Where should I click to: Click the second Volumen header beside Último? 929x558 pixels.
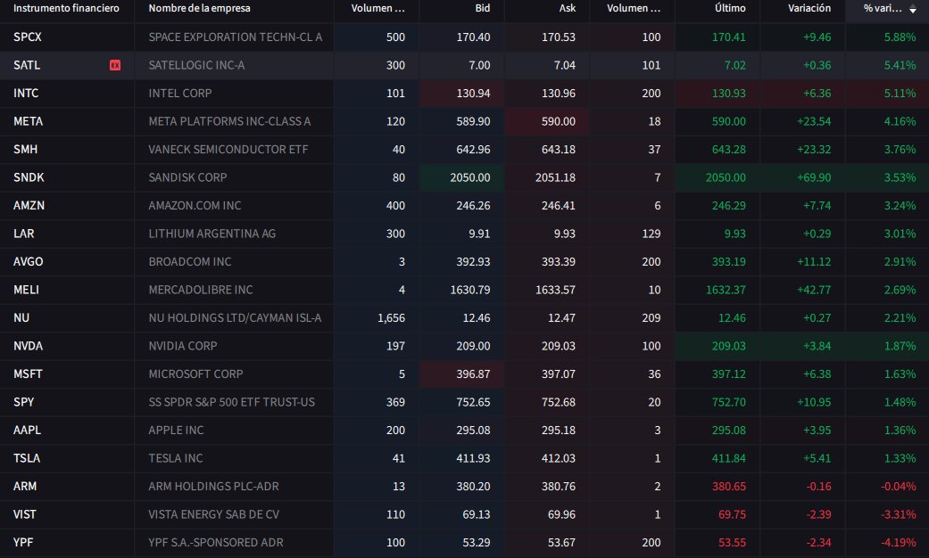[x=634, y=8]
